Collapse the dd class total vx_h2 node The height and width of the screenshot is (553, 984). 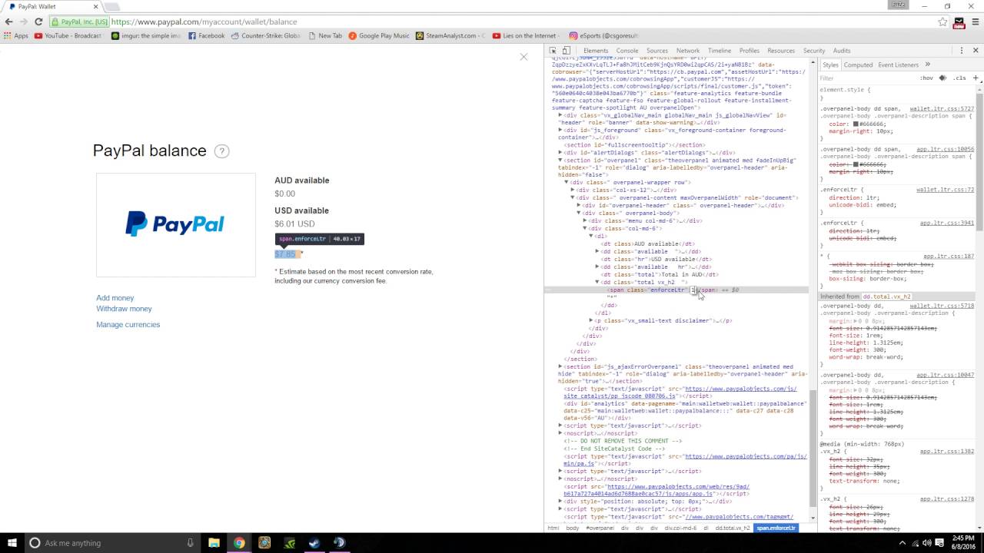[x=597, y=283]
